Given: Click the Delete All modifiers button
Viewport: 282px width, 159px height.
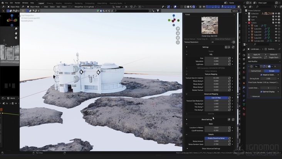Looking at the screenshot, I should tap(272, 54).
